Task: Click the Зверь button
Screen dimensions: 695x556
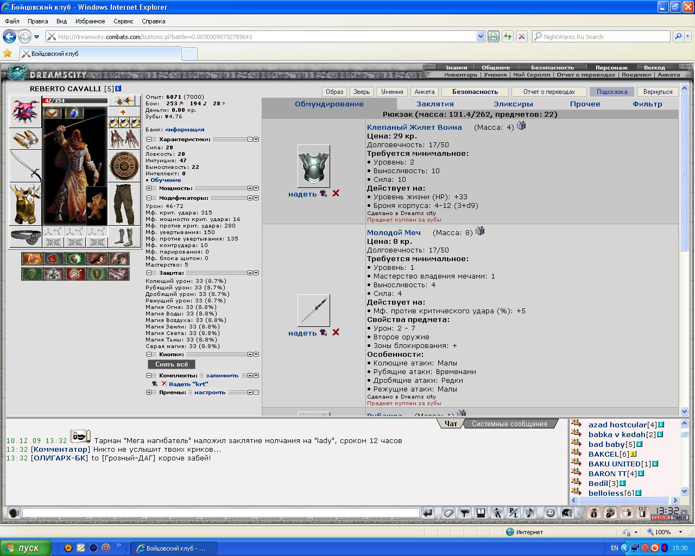Action: (x=362, y=92)
